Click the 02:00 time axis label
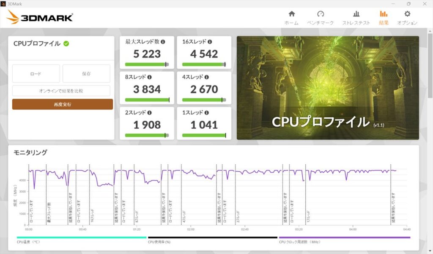This screenshot has height=254, width=433. coord(191,229)
